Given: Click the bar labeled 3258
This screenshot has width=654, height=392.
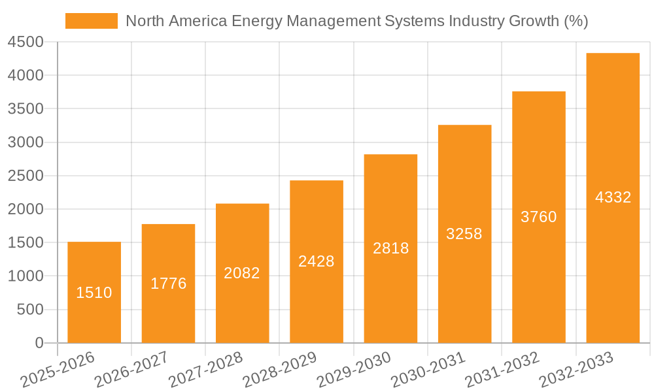Looking at the screenshot, I should (x=464, y=234).
